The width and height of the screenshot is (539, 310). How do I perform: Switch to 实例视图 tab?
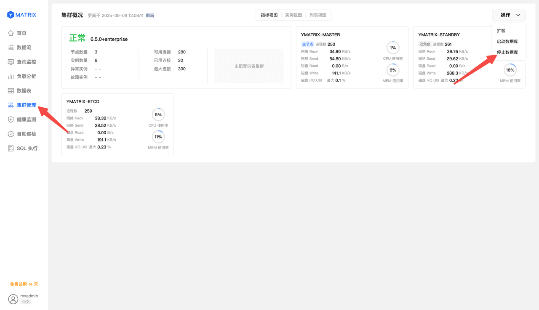coord(294,15)
